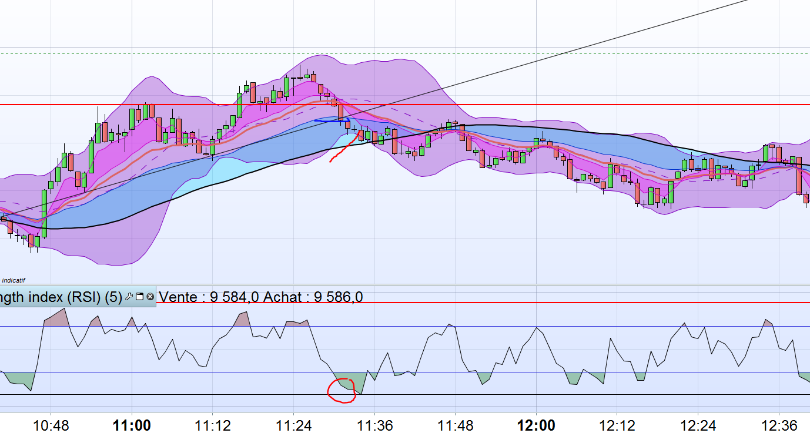Viewport: 810px width, 433px height.
Task: Click the 11:12 time axis label
Action: [212, 425]
